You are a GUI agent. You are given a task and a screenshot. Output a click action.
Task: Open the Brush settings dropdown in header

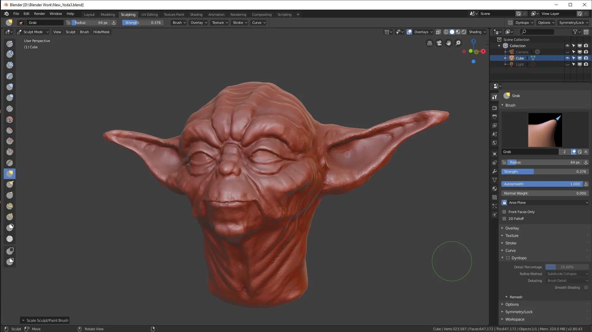pos(179,23)
